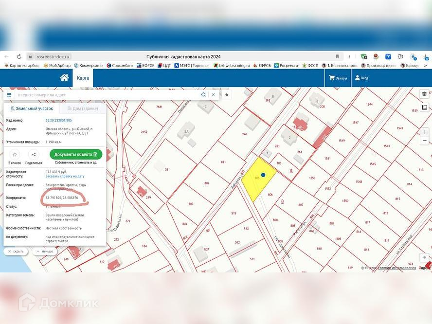Viewport: 432px width, 324px height.
Task: Add parcel to list with star icon
Action: point(15,155)
